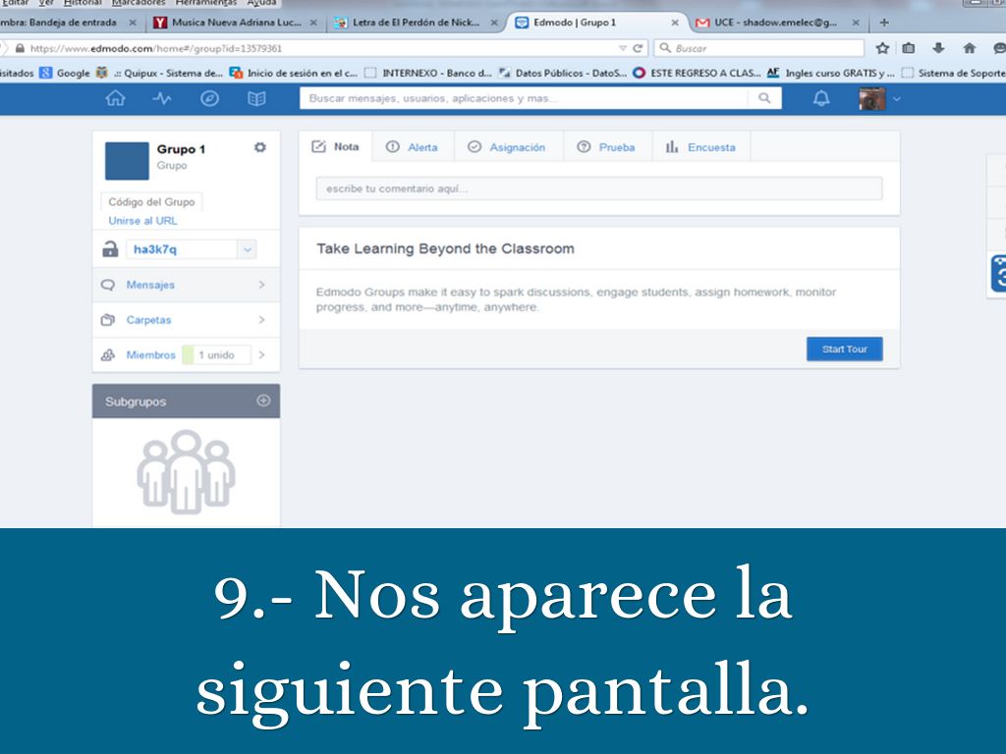Click the comment box 'escribe tu comentario aquí'
1006x754 pixels.
(598, 188)
